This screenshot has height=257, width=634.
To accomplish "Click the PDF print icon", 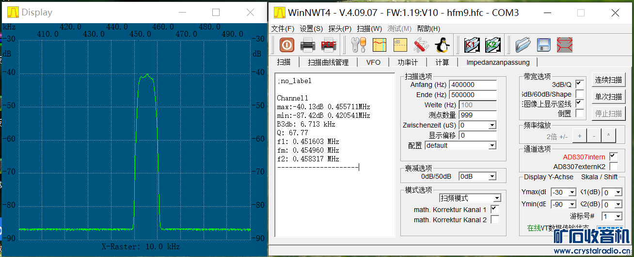I will click(x=329, y=45).
